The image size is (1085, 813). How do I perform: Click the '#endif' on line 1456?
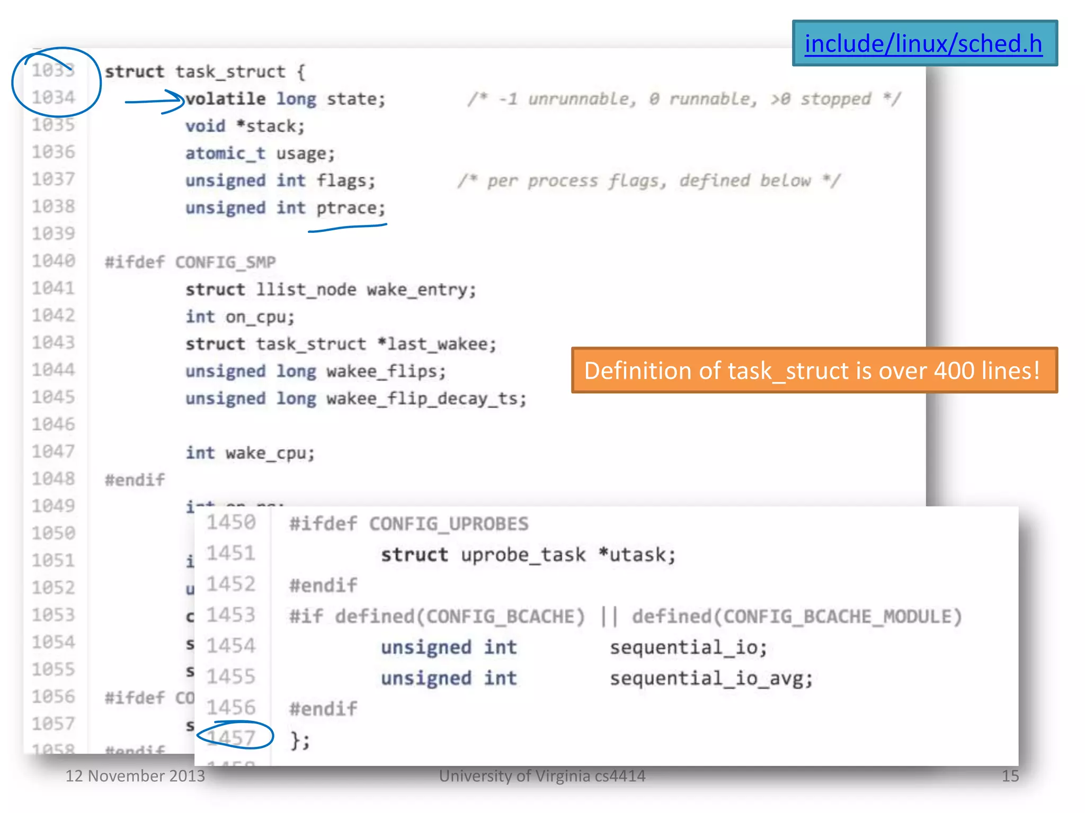pos(323,709)
